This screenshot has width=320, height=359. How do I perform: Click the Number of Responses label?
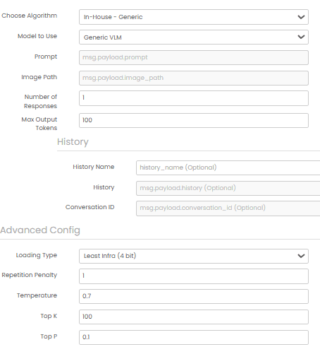[40, 101]
